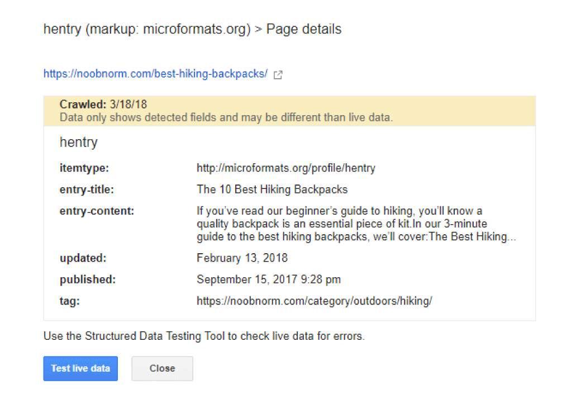Click the entry-title value text
The height and width of the screenshot is (403, 581).
(272, 189)
